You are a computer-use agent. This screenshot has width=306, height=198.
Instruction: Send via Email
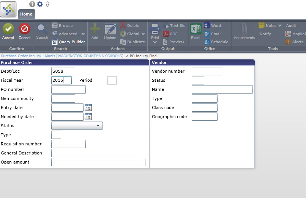(x=213, y=34)
